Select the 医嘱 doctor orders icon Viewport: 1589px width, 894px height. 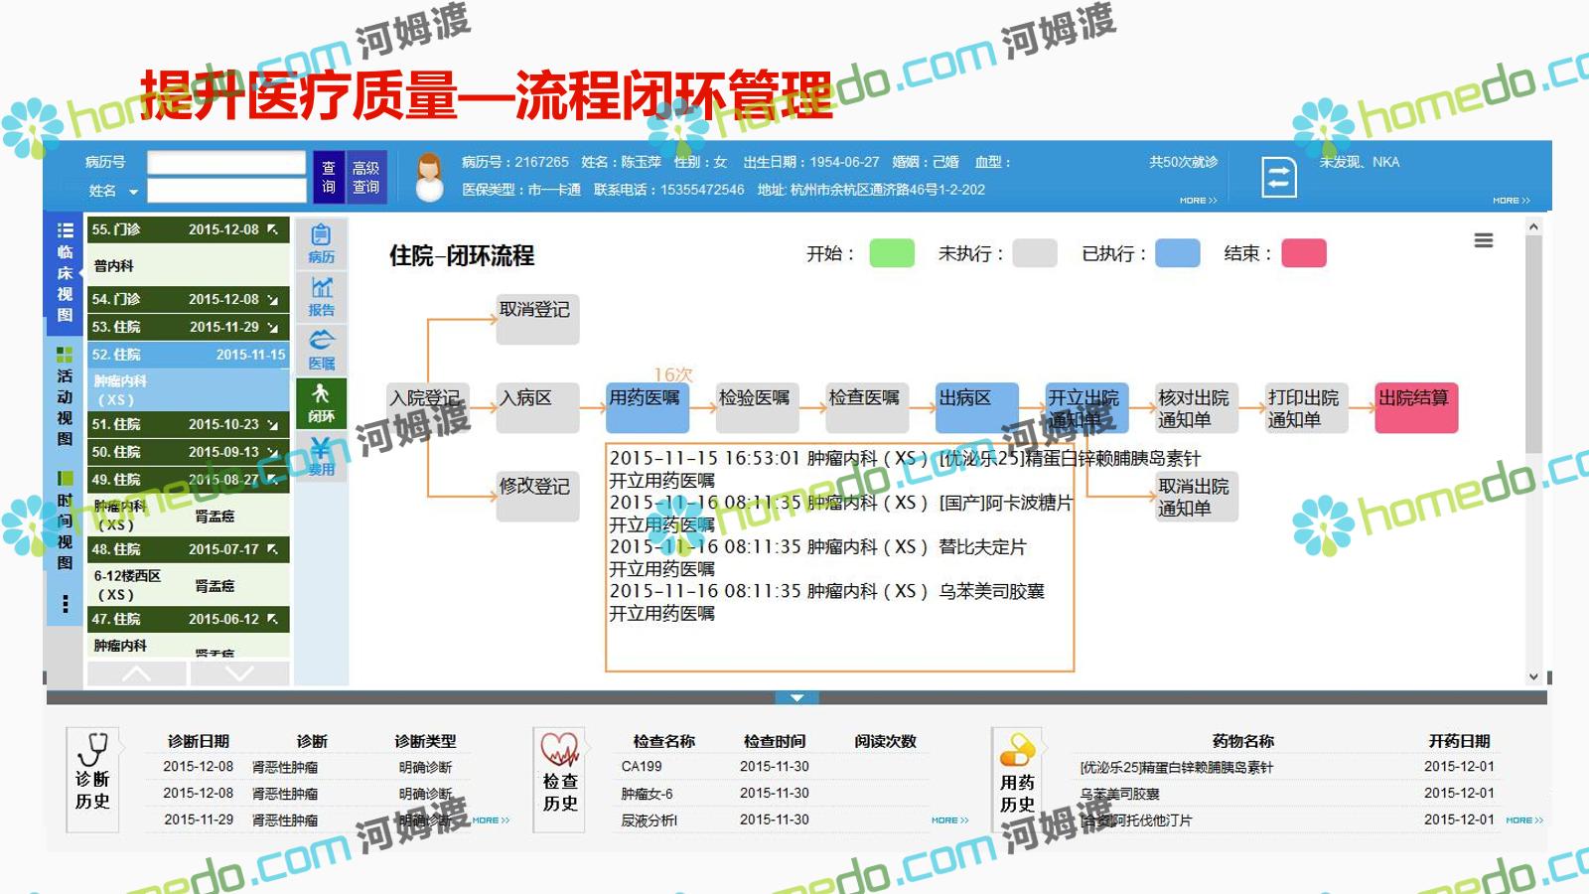pyautogui.click(x=321, y=349)
